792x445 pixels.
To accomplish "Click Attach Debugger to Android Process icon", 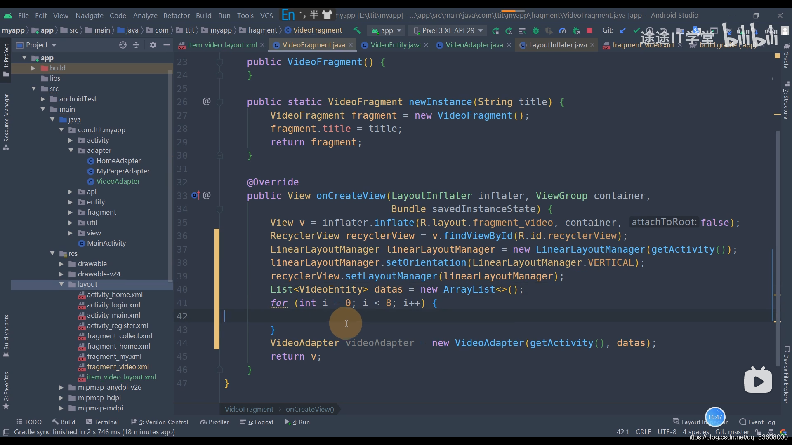I will pos(576,30).
